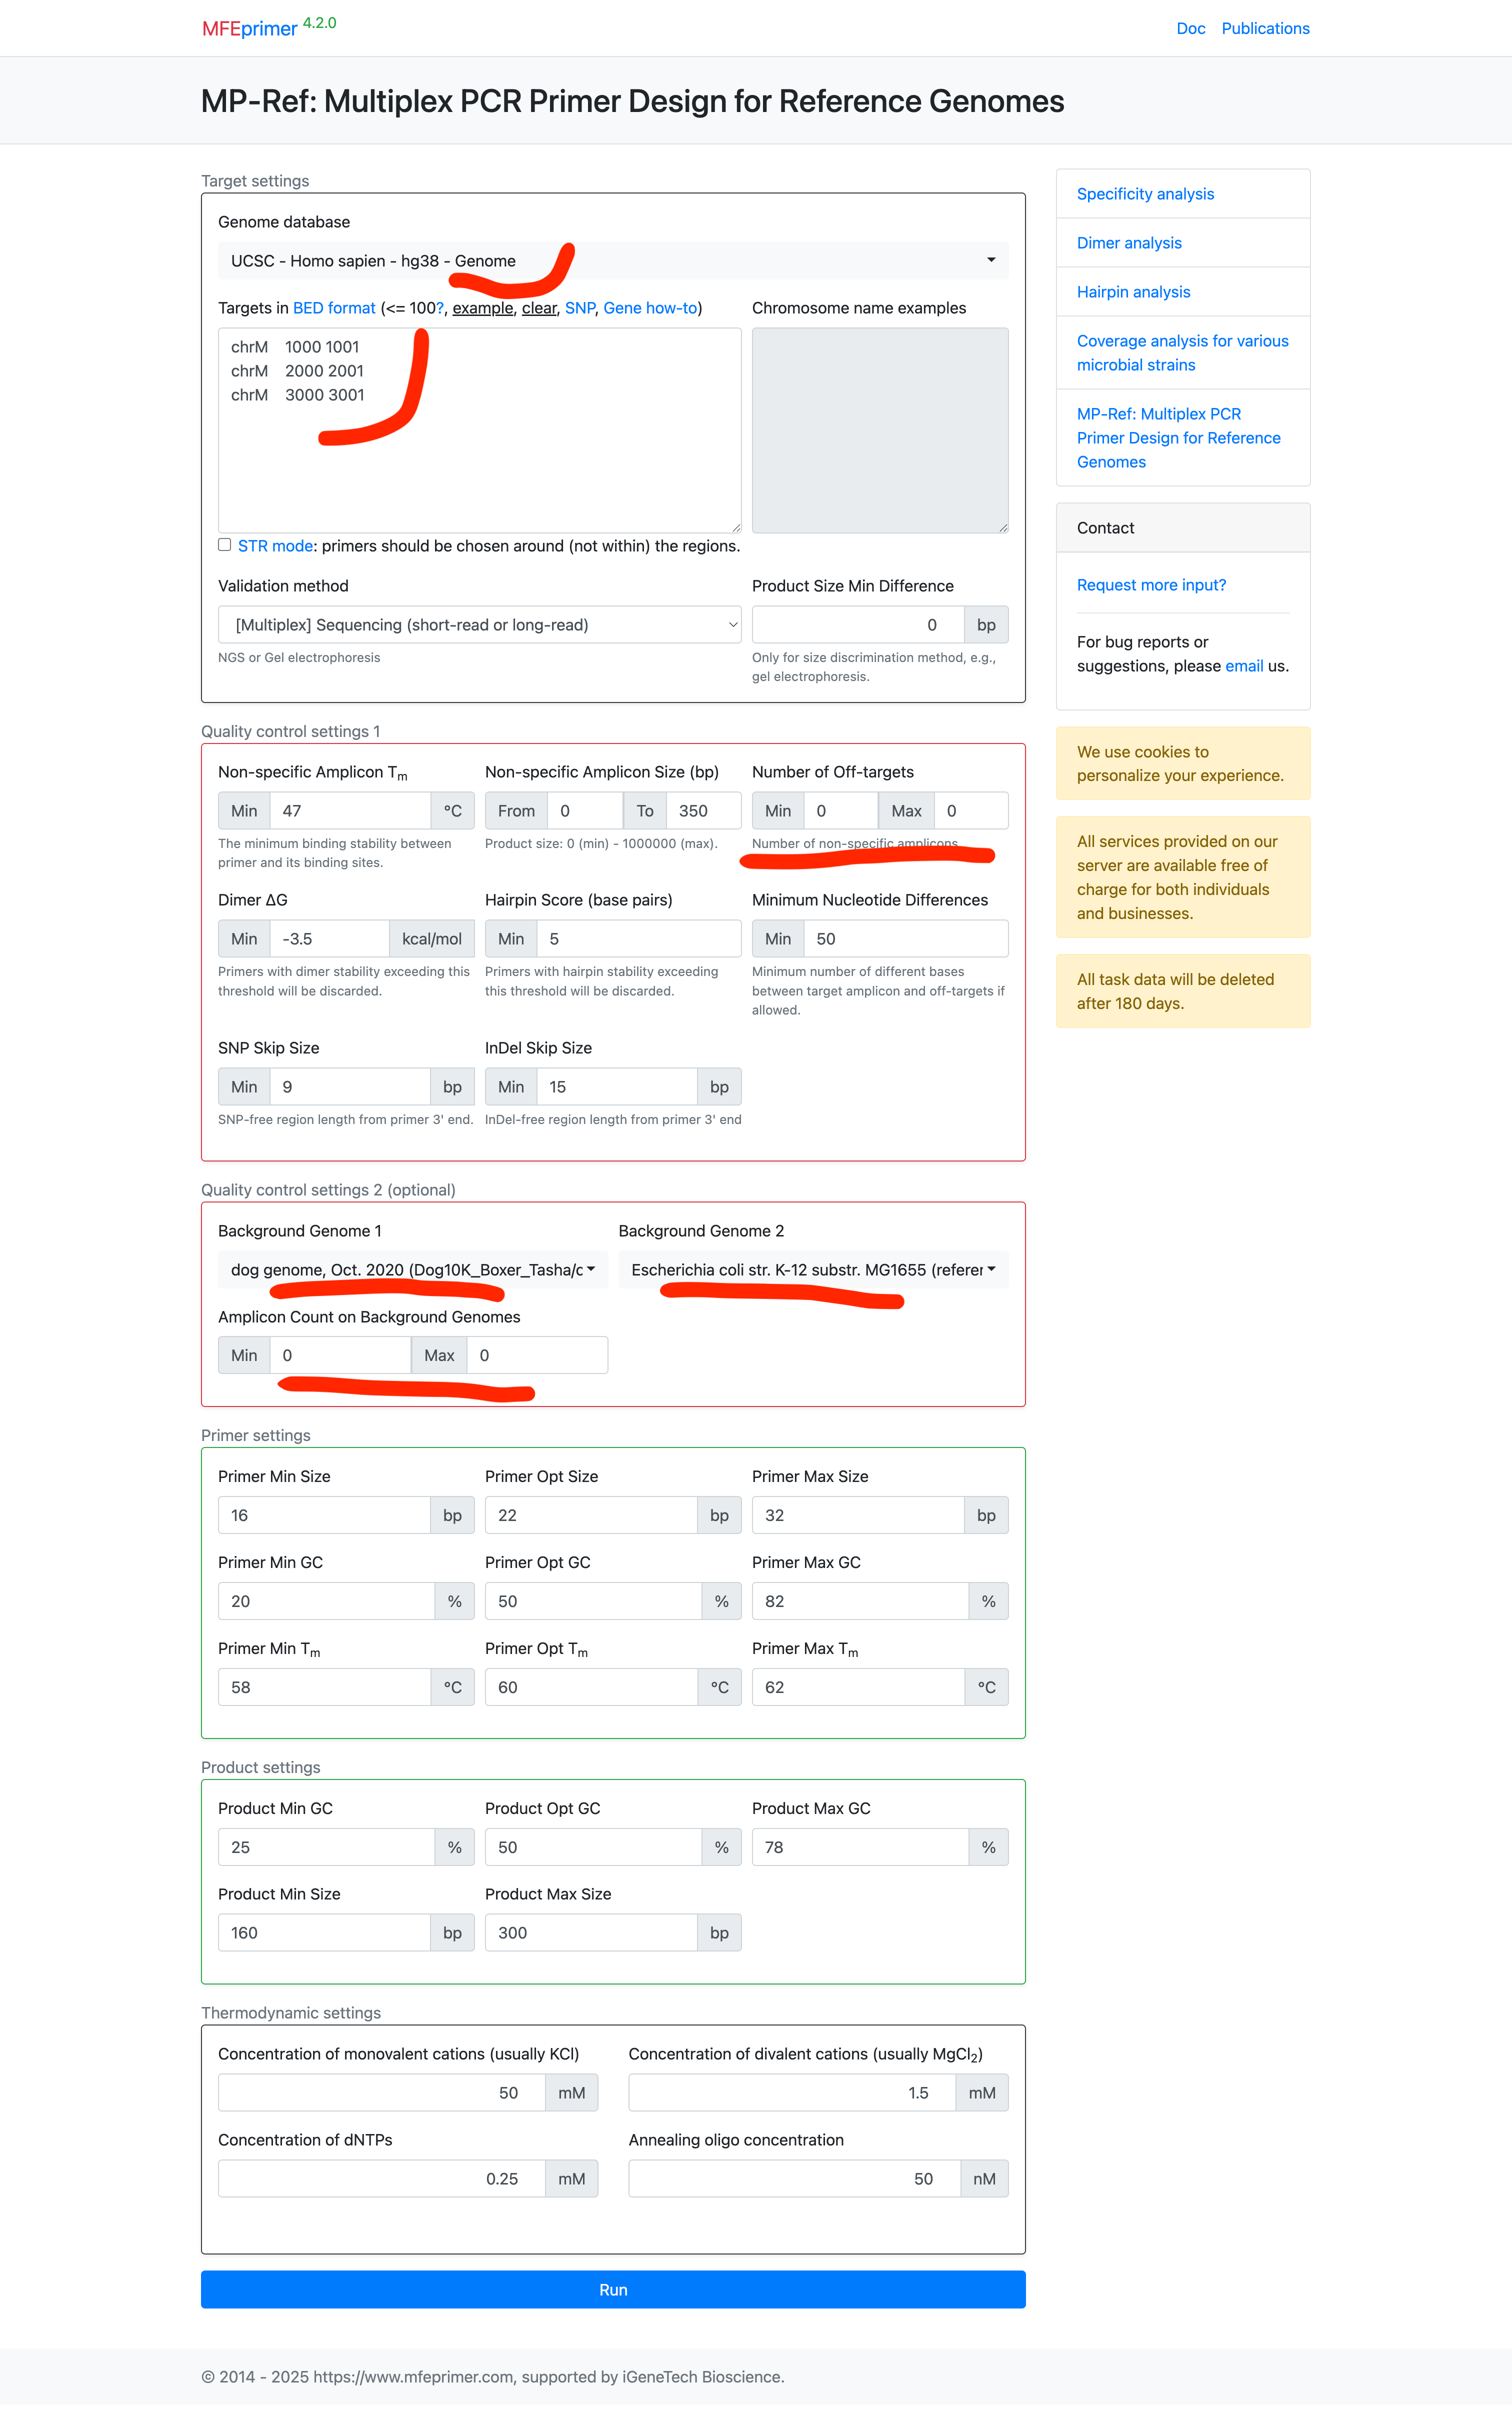Expand the Validation method select box
This screenshot has height=2414, width=1512.
coord(479,625)
